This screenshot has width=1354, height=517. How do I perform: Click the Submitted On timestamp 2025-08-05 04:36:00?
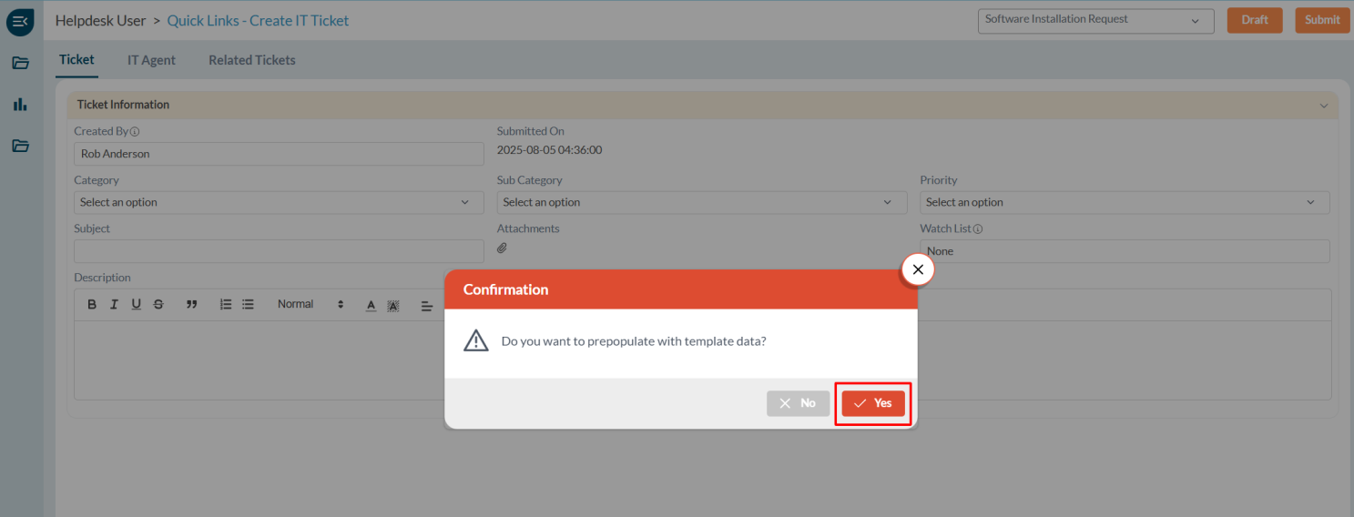click(549, 150)
